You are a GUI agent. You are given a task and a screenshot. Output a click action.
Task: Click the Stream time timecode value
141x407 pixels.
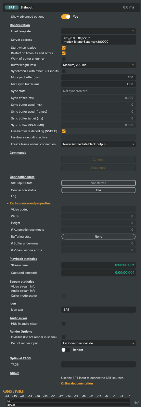[x=98, y=265]
